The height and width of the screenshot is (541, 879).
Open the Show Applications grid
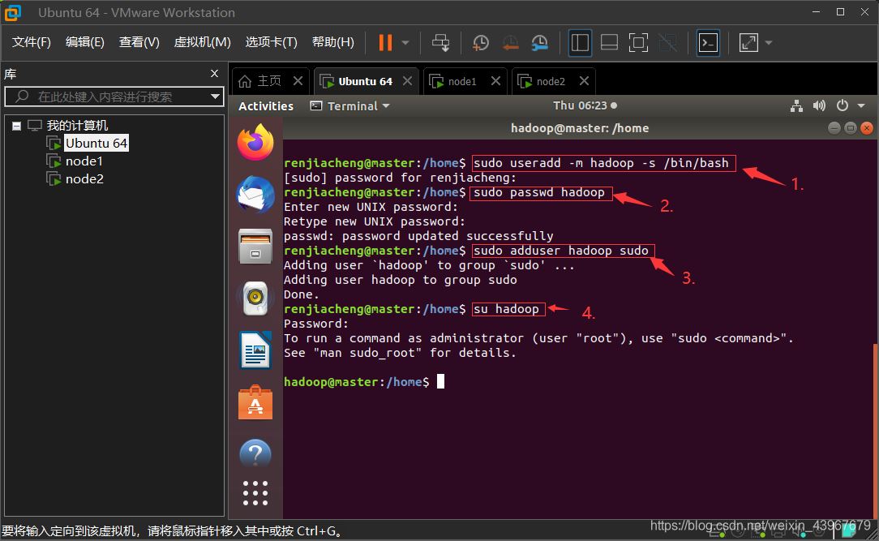coord(255,492)
